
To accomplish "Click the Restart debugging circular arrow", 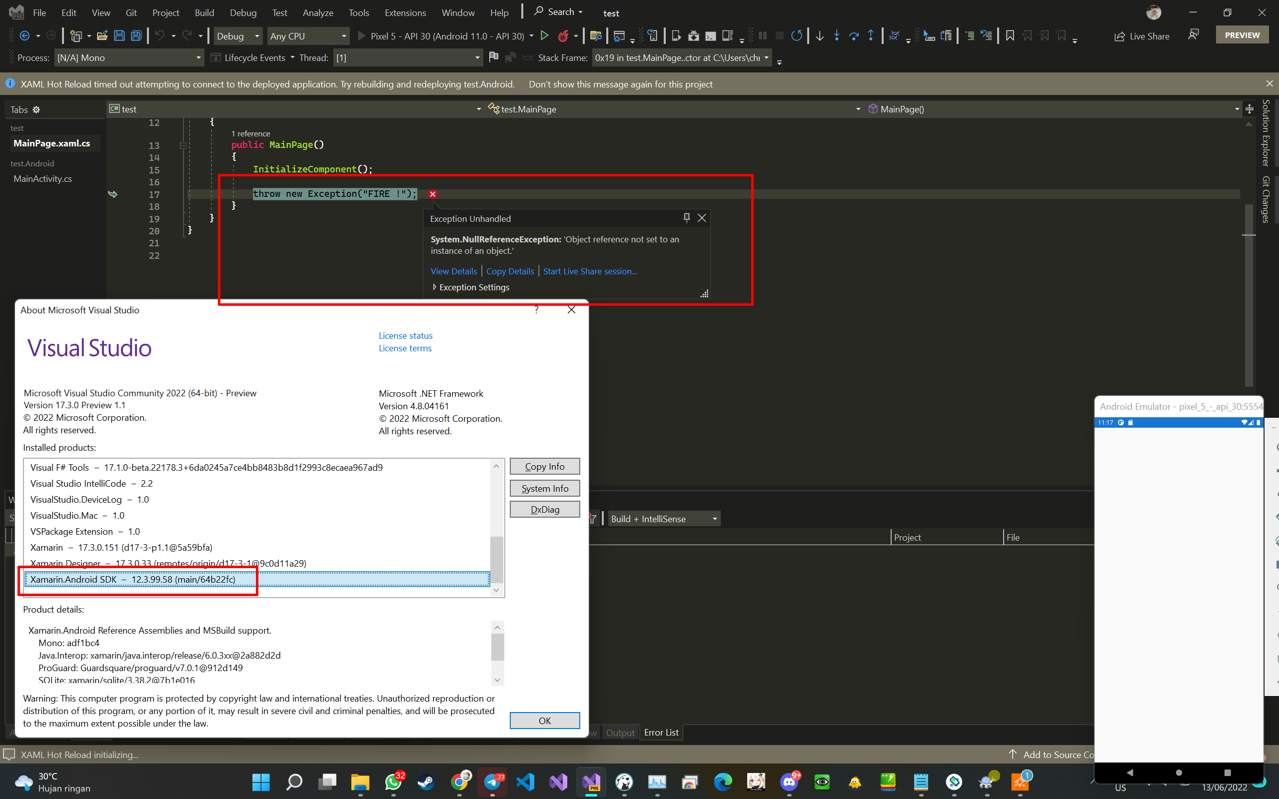I will tap(797, 36).
